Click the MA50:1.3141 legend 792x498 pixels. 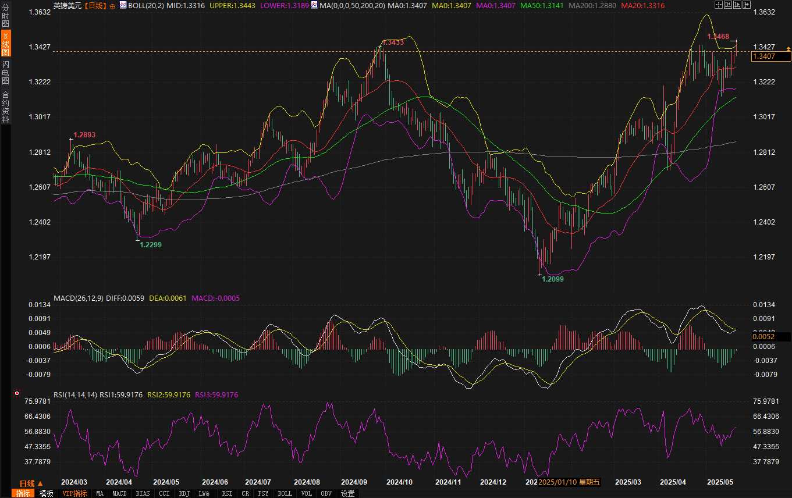coord(542,5)
